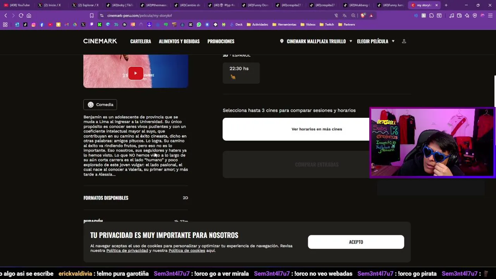
Task: Close the my storylof tab
Action: [x=436, y=5]
